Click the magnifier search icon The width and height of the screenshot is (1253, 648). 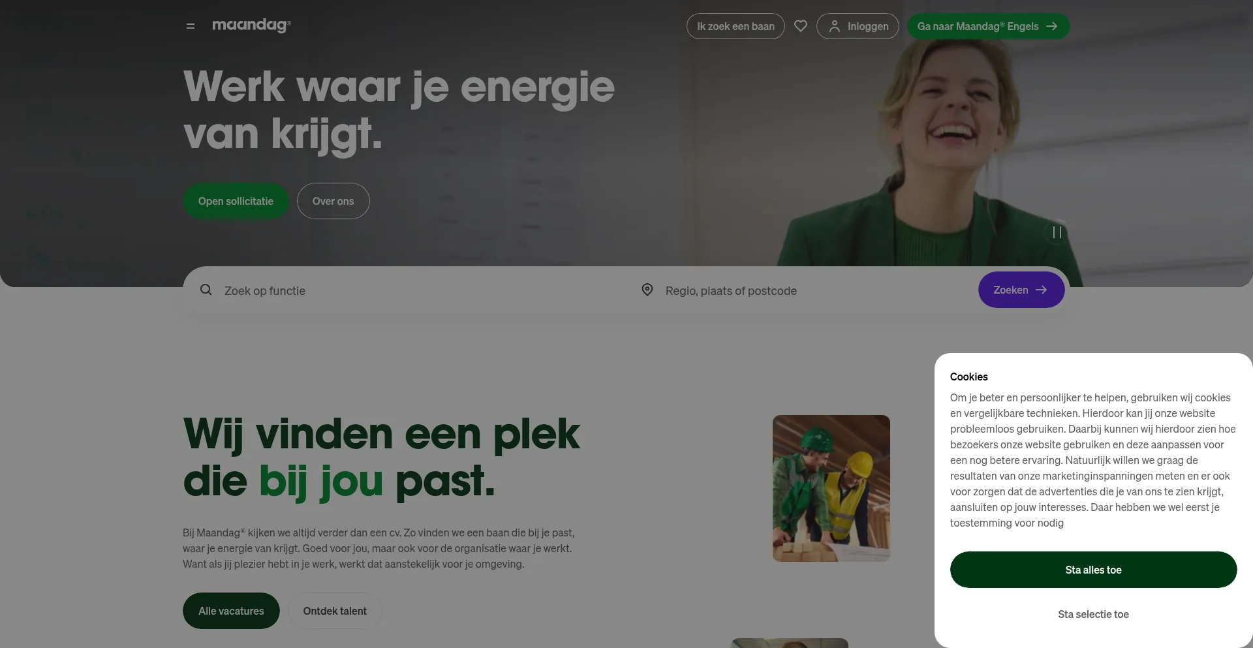(x=206, y=290)
